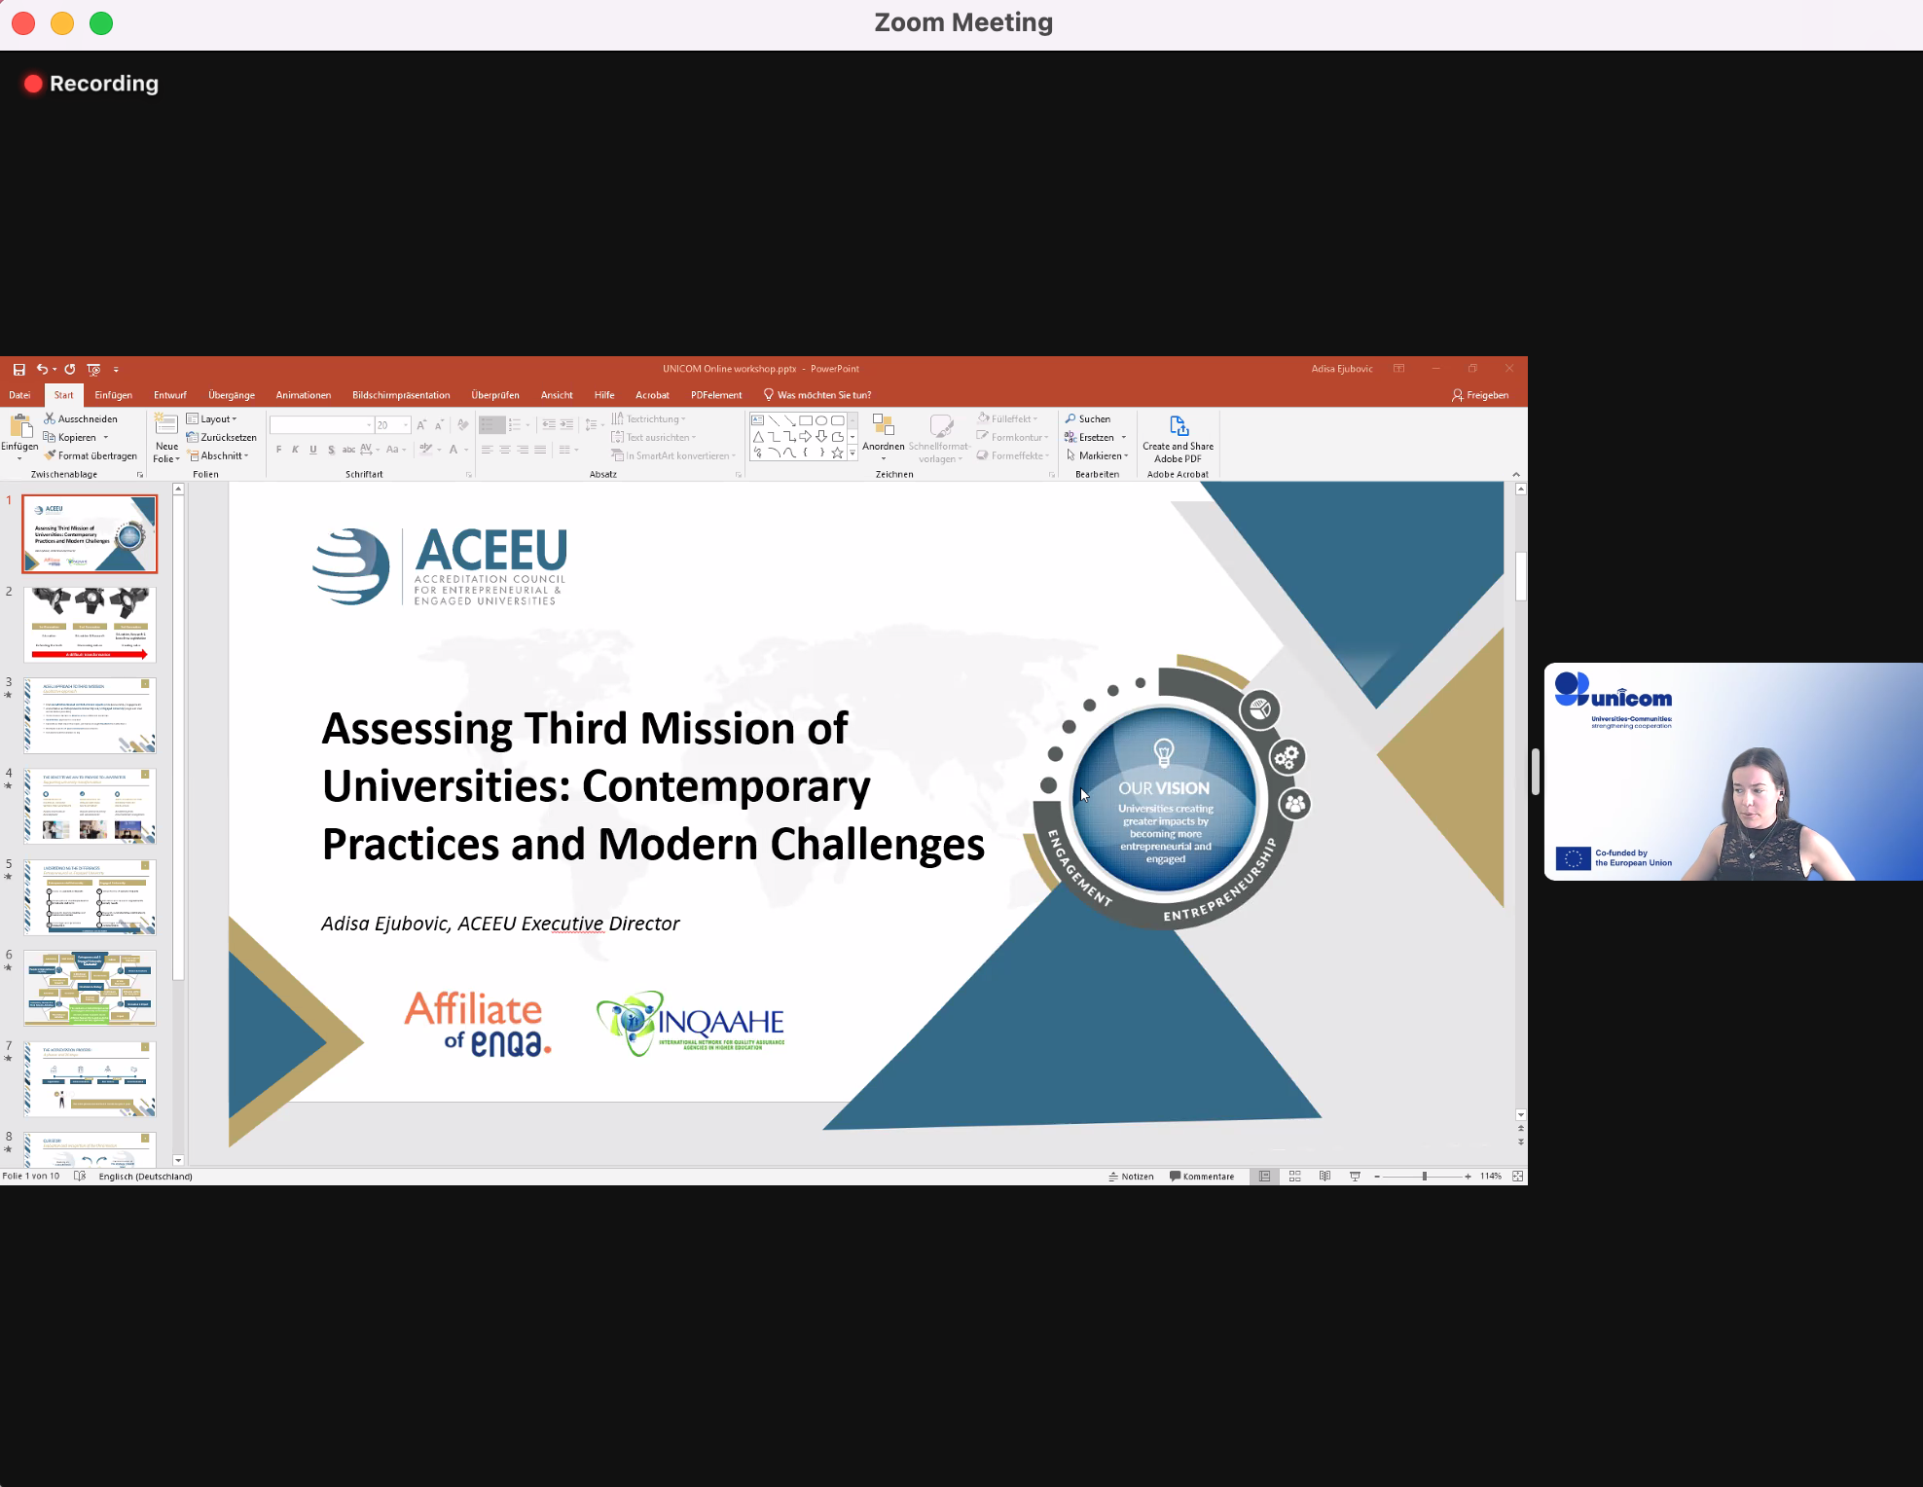Toggle underline (U) formatting

[x=313, y=450]
